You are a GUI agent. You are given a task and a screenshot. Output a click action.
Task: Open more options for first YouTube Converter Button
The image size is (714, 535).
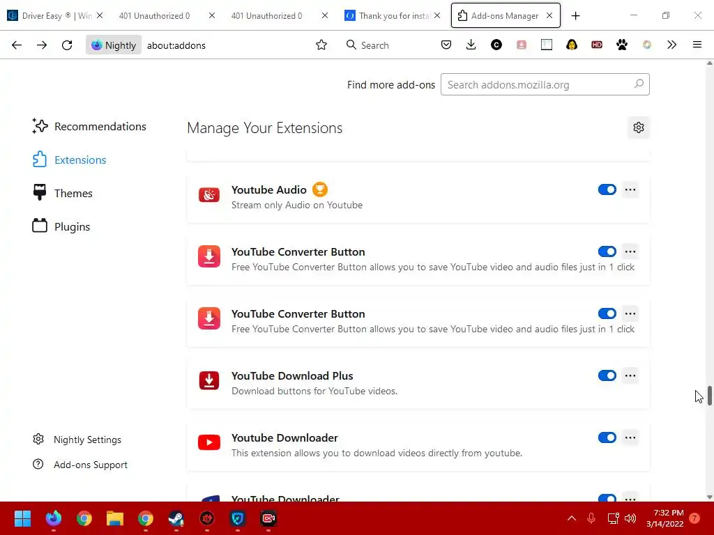click(x=630, y=251)
